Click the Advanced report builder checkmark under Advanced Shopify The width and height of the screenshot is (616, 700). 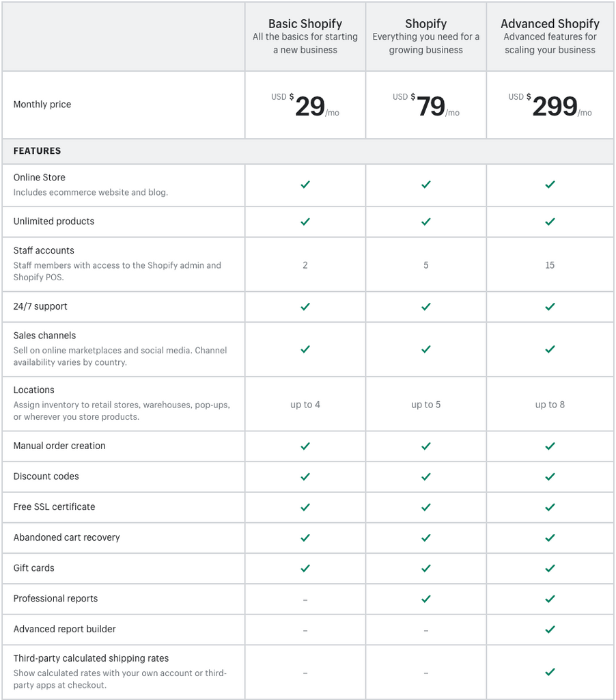(550, 630)
